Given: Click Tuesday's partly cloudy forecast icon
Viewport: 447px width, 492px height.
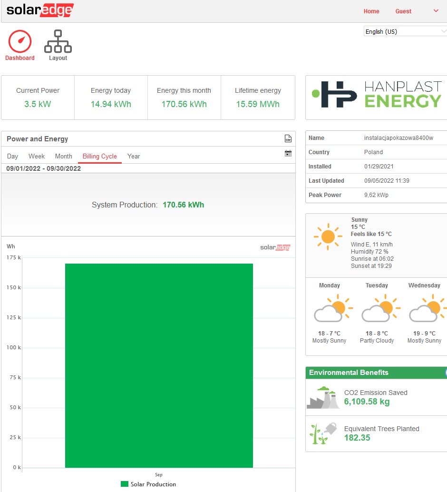Looking at the screenshot, I should click(377, 310).
